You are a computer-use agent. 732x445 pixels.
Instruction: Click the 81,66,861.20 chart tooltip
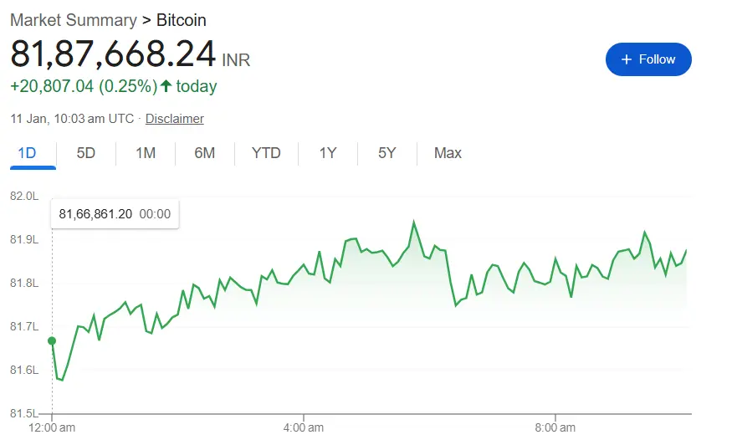115,214
